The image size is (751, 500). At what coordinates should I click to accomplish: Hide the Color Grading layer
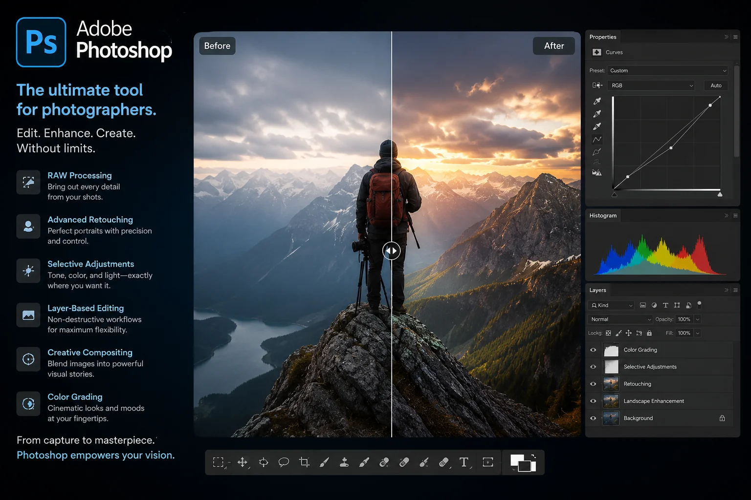593,350
